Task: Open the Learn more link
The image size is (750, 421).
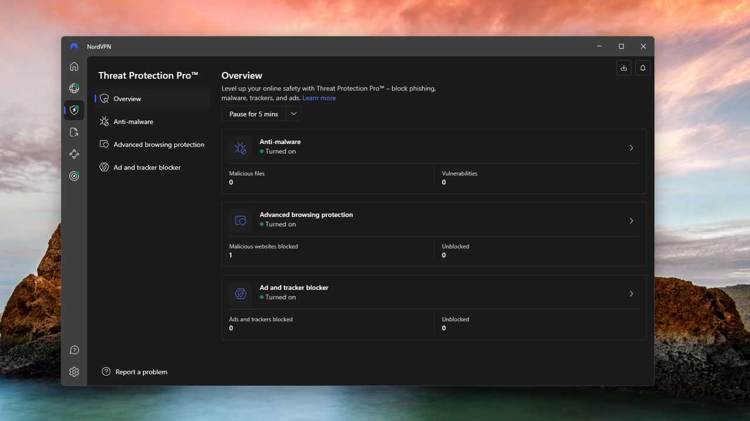Action: [319, 98]
